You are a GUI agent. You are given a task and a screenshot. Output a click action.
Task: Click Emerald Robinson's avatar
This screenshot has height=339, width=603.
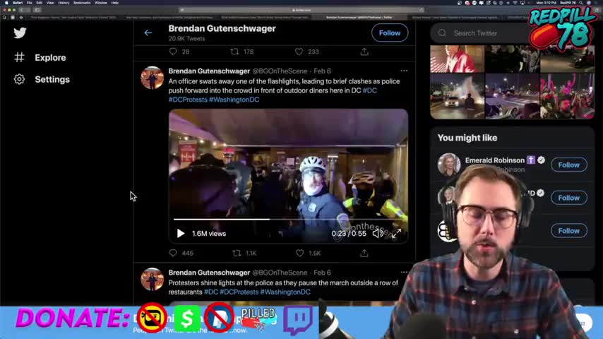(449, 165)
